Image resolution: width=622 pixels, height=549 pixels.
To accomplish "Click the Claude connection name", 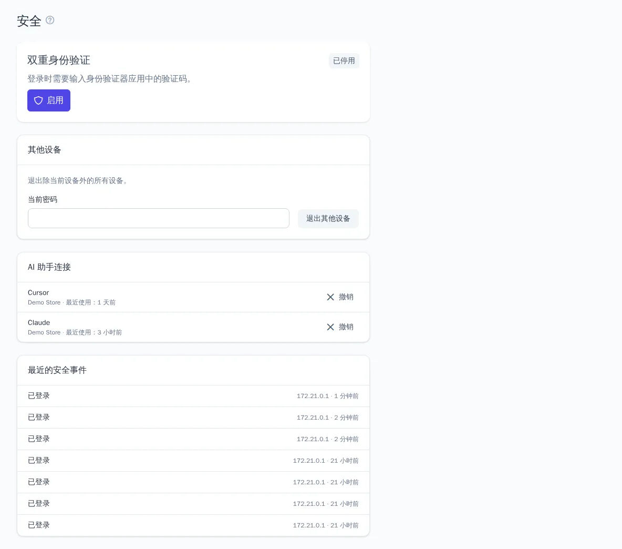I will (39, 322).
